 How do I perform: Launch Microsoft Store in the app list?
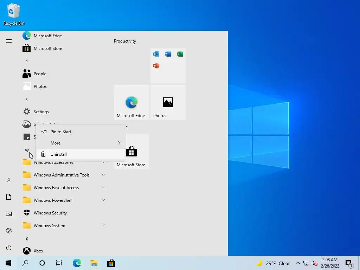(x=64, y=49)
